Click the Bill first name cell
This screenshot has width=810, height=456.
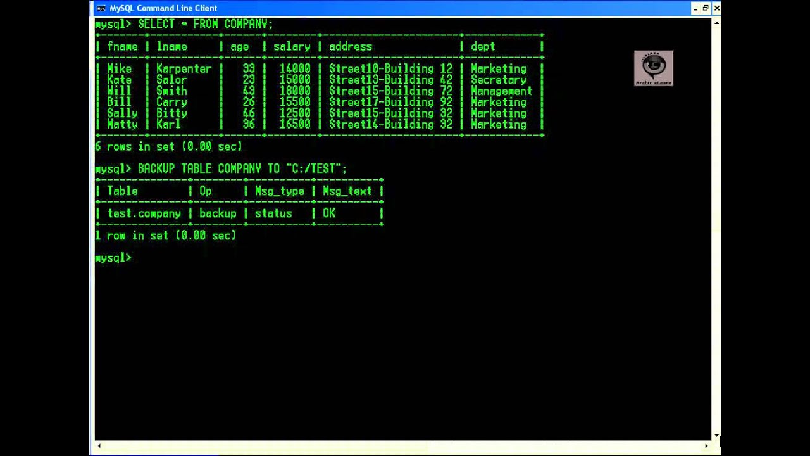click(119, 102)
